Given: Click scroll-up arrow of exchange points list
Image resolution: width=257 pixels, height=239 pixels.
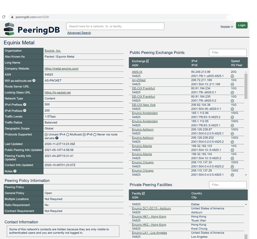Looking at the screenshot, I should coord(246,72).
